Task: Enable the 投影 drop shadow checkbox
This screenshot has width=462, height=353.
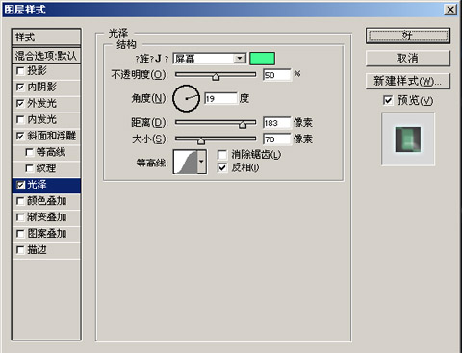Action: pyautogui.click(x=20, y=70)
